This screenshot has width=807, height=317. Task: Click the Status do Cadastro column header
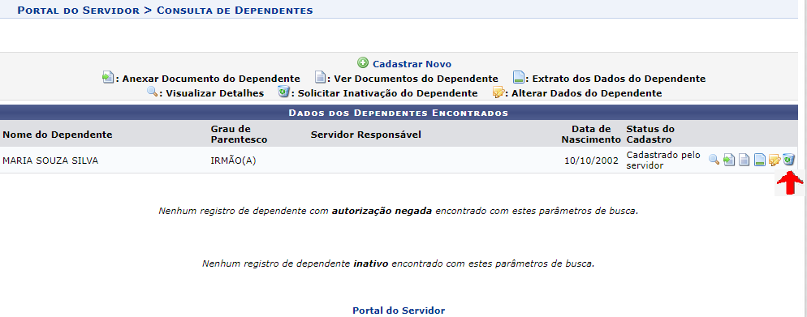click(x=650, y=134)
